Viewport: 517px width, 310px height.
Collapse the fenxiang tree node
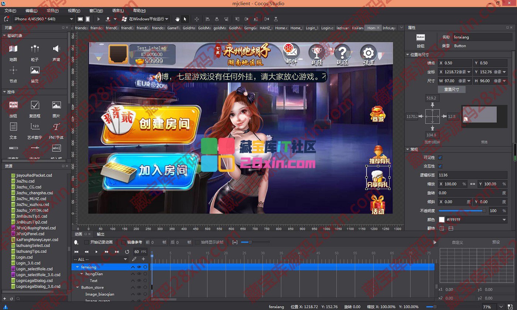click(x=77, y=267)
